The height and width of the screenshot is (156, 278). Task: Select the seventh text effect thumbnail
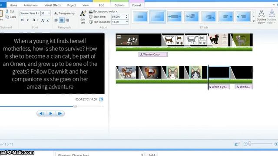click(243, 16)
